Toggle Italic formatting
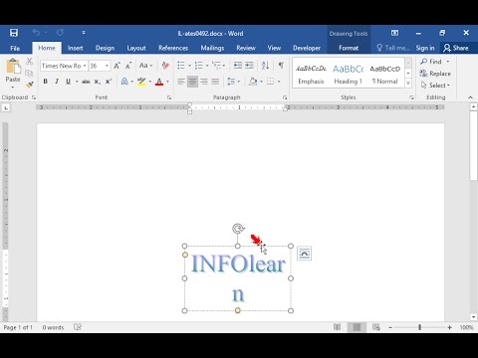 pyautogui.click(x=57, y=82)
